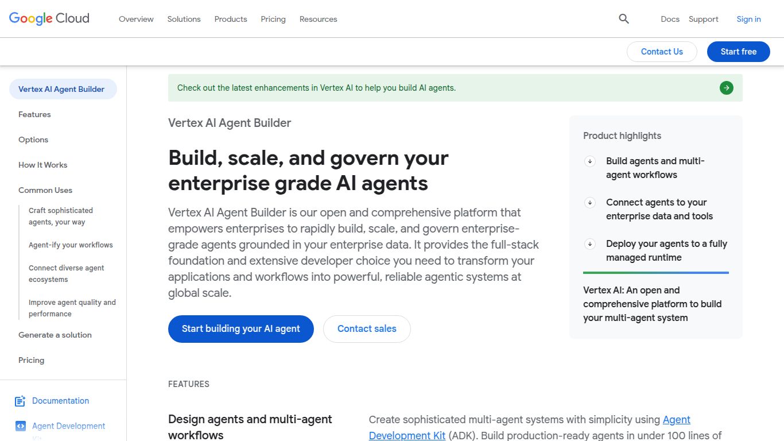
Task: Open the Products menu in the header
Action: 231,19
